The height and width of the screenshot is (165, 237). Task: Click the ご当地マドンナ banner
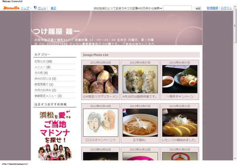[x=55, y=135]
